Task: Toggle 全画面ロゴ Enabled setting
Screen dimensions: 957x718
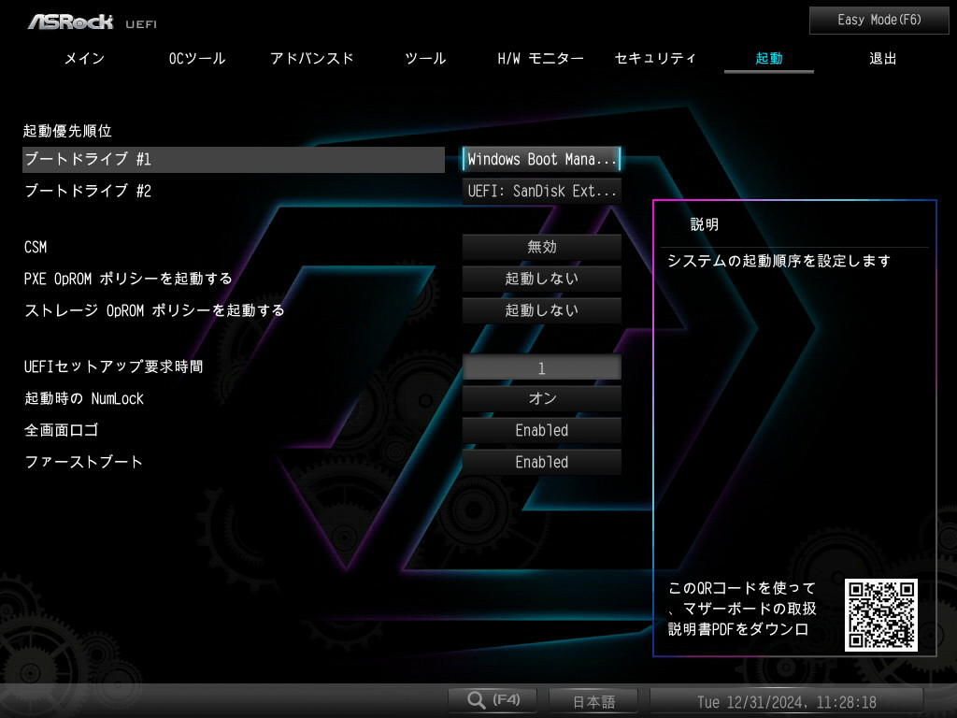Action: pyautogui.click(x=541, y=430)
